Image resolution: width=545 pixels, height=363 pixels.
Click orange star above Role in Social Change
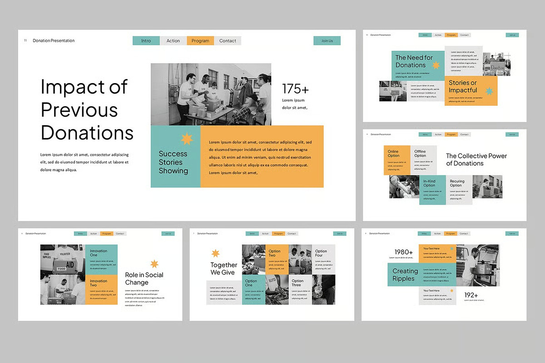click(x=154, y=264)
